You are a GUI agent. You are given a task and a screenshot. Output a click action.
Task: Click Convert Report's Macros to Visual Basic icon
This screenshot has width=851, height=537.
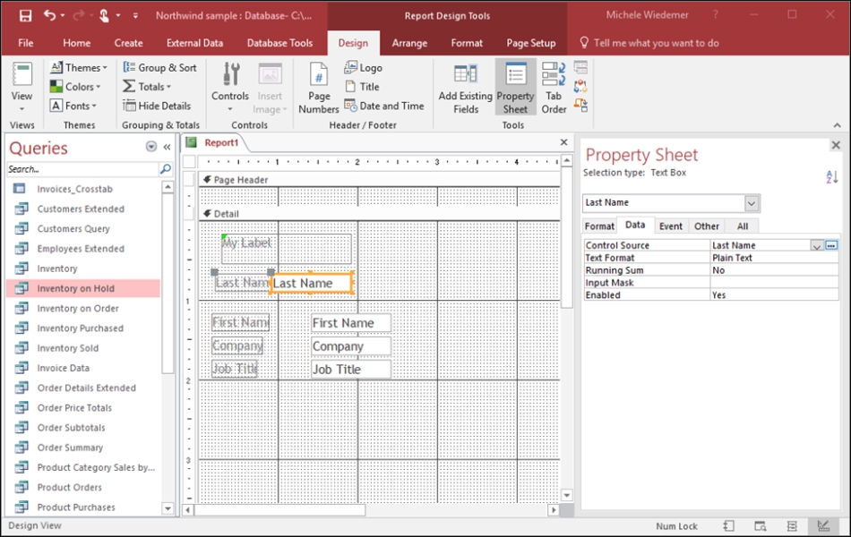click(580, 105)
